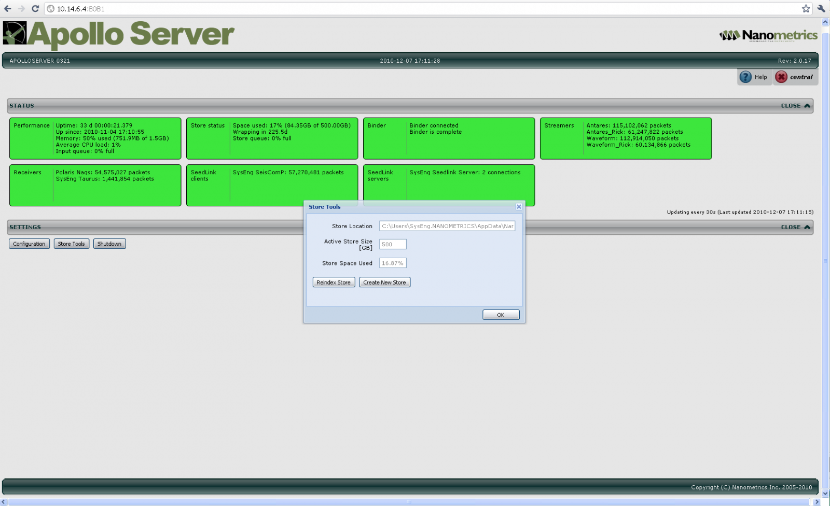Open browser wrench settings menu
The width and height of the screenshot is (830, 506).
coord(821,8)
